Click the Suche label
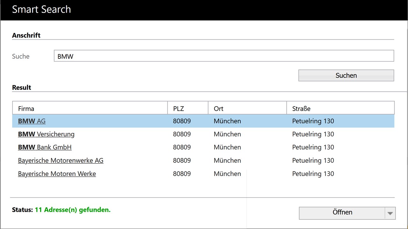Image resolution: width=408 pixels, height=229 pixels. pos(21,56)
